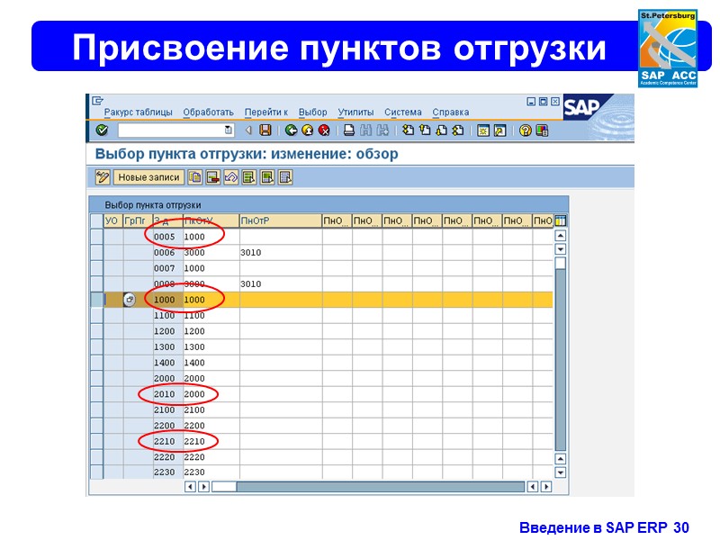Open the Ракурс таблицы menu
Screen dimensions: 720x540
click(x=138, y=112)
